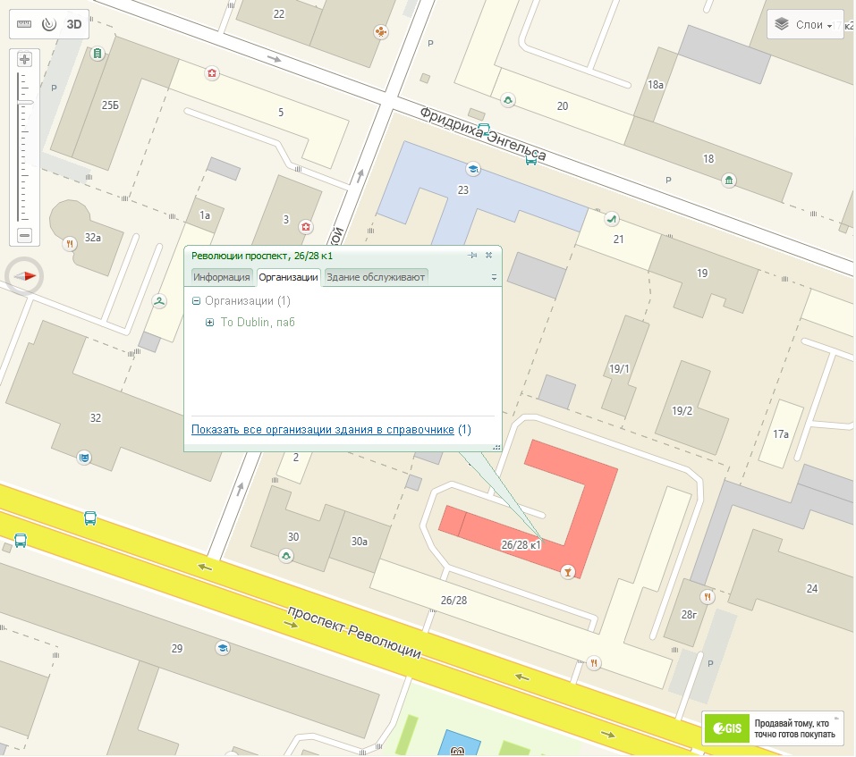
Task: Click the green icon on building 30
Action: click(286, 556)
